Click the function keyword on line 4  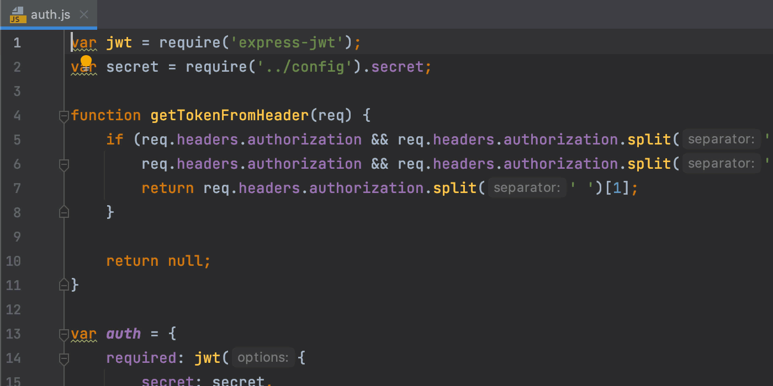click(x=106, y=115)
